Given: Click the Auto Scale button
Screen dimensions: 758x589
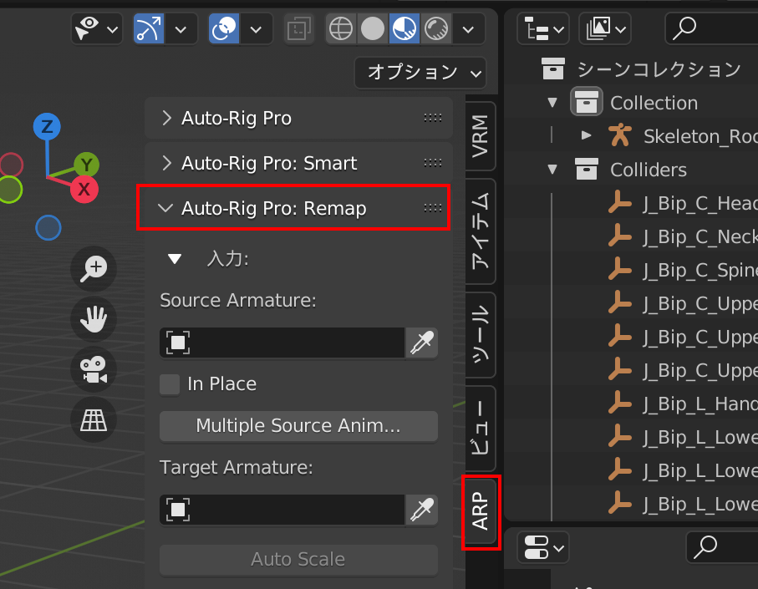Looking at the screenshot, I should pos(298,560).
